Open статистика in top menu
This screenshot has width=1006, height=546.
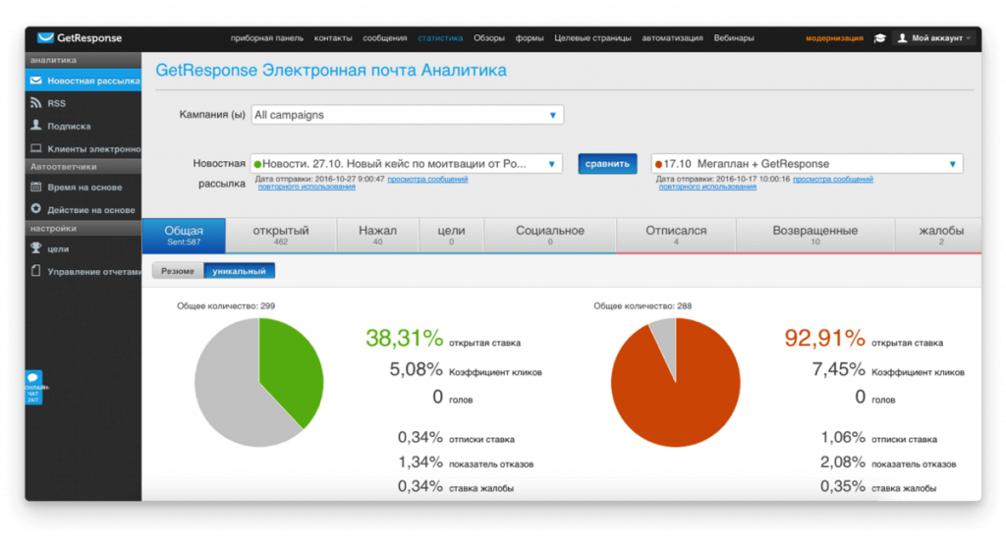click(440, 38)
